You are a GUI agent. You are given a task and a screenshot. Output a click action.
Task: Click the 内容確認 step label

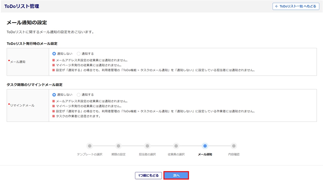pos(234,154)
